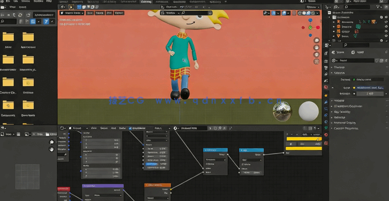Toggle the Use Nodes checkbox
Viewport: 389px width, 201px height.
click(x=130, y=128)
